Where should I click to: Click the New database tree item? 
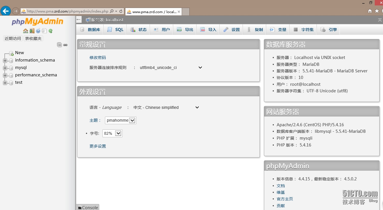[20, 53]
